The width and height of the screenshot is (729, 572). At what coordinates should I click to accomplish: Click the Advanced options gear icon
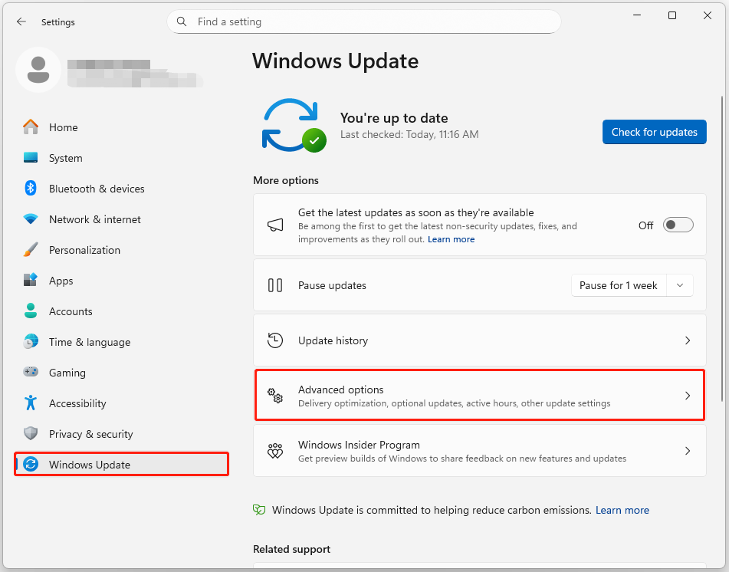274,395
